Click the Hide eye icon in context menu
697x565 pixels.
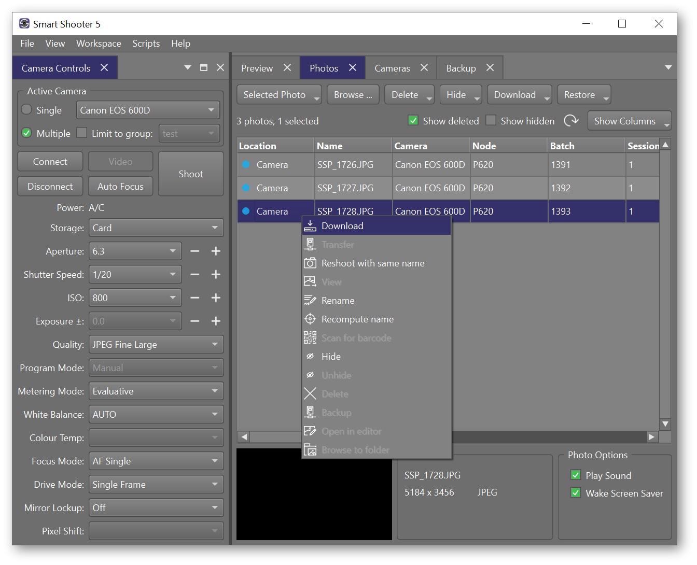310,356
